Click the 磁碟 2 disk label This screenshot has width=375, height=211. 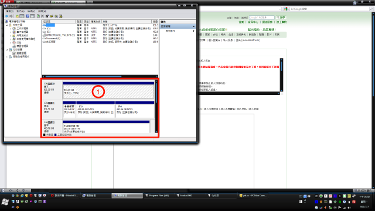click(x=49, y=122)
